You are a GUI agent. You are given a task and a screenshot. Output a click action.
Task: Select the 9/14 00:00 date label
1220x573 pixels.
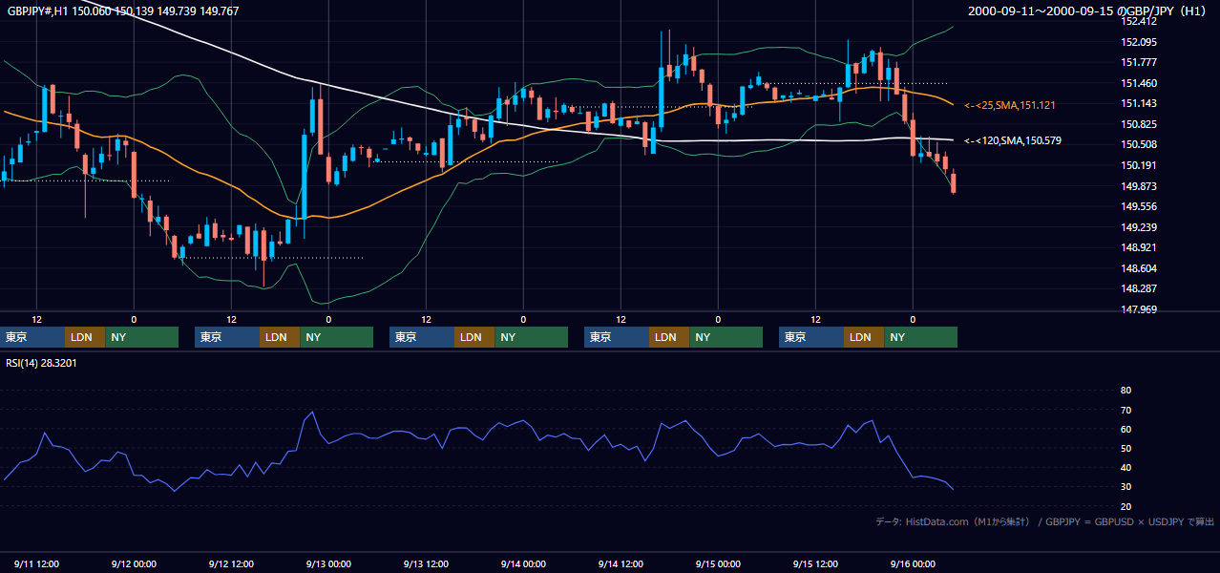pos(524,563)
